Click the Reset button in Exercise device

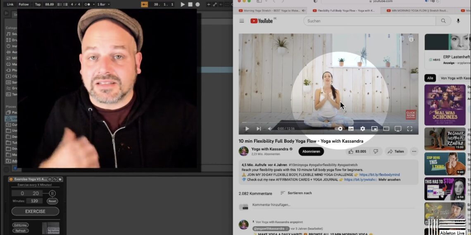pyautogui.click(x=52, y=201)
